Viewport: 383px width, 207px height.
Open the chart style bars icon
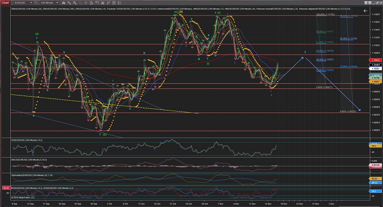click(64, 3)
